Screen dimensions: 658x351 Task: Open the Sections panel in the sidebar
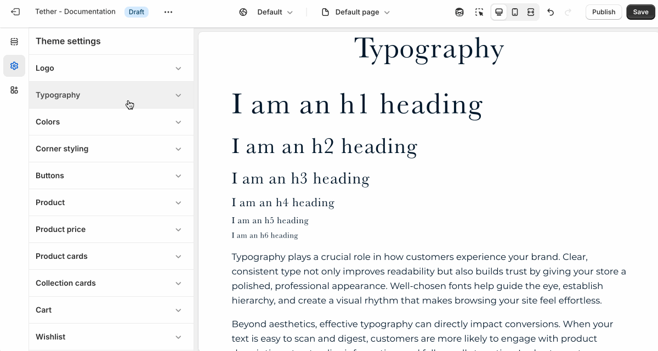tap(14, 42)
